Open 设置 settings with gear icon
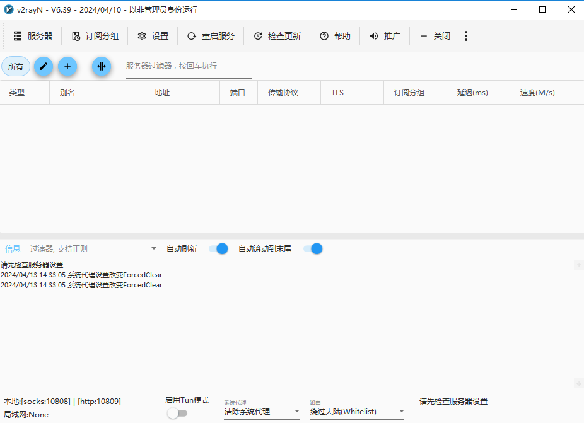The image size is (584, 423). point(153,36)
